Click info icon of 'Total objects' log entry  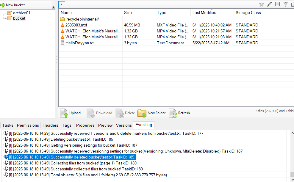(x=6, y=175)
